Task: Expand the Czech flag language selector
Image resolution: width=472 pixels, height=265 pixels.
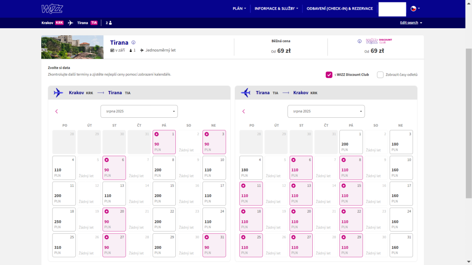Action: 415,9
